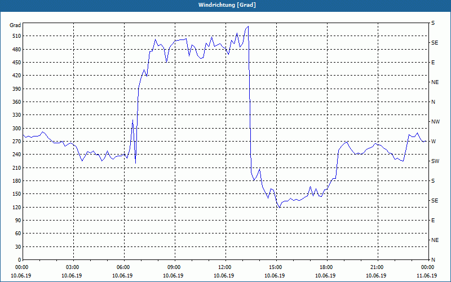Select the "360" left axis value

pyautogui.click(x=17, y=102)
